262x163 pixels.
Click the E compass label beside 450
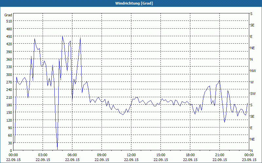tap(251, 37)
